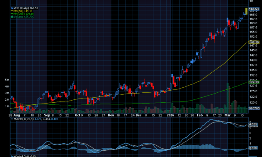Viewport: 262px width, 157px height.
Task: Click the '5M' volume axis label
Action: 7,80
